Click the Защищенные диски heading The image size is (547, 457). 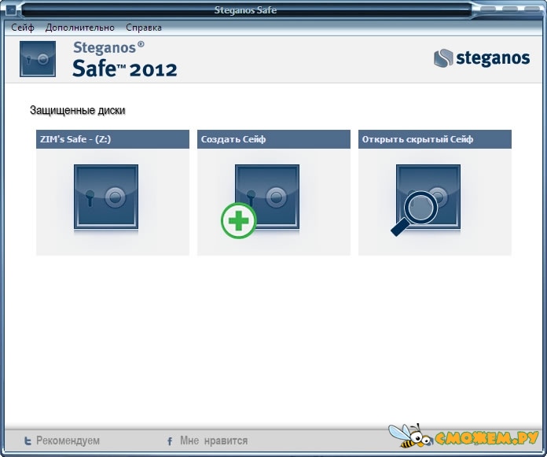coord(78,110)
